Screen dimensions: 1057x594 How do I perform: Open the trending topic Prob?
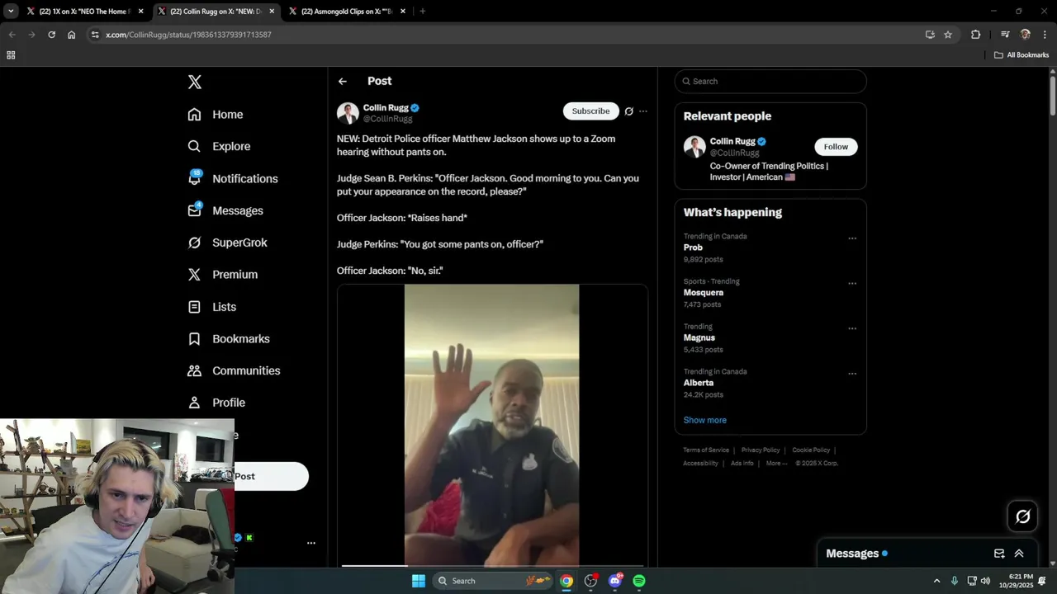693,247
